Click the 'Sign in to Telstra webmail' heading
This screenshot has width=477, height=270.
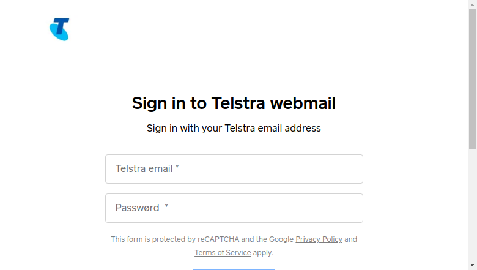[x=234, y=103]
